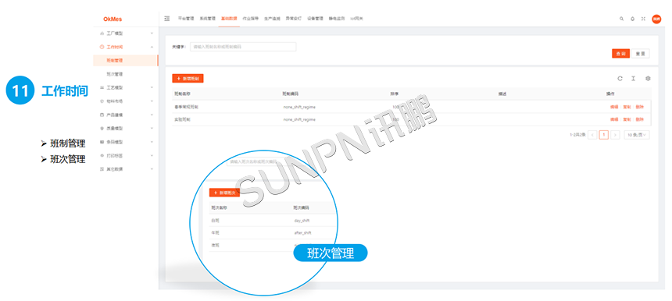This screenshot has width=672, height=301.
Task: Click the 其它数据 grid icon in sidebar
Action: [x=102, y=169]
